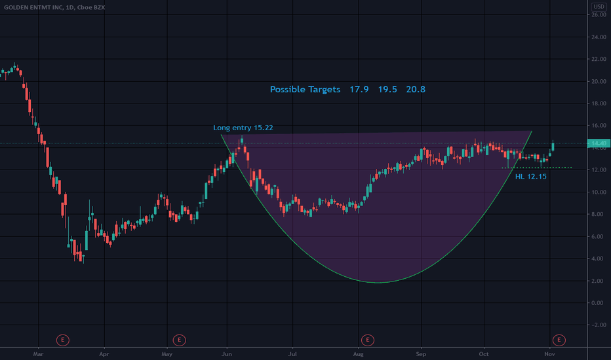Click the Jun label on time axis
The width and height of the screenshot is (611, 360).
click(226, 354)
